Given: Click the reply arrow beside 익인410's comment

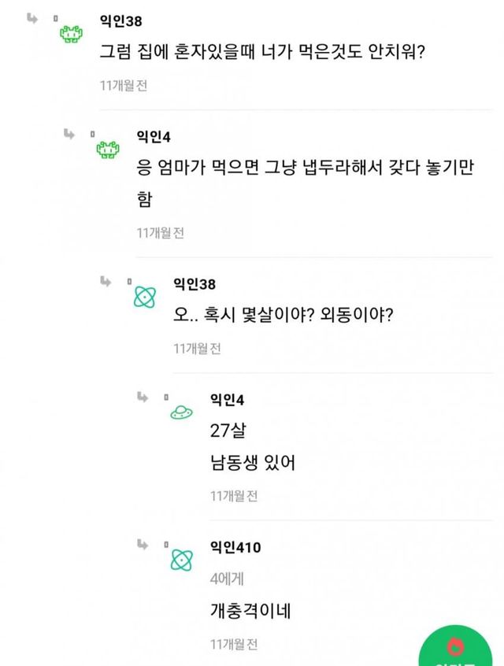Looking at the screenshot, I should [143, 544].
